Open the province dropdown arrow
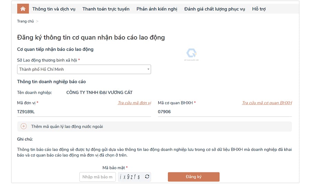 click(x=148, y=69)
